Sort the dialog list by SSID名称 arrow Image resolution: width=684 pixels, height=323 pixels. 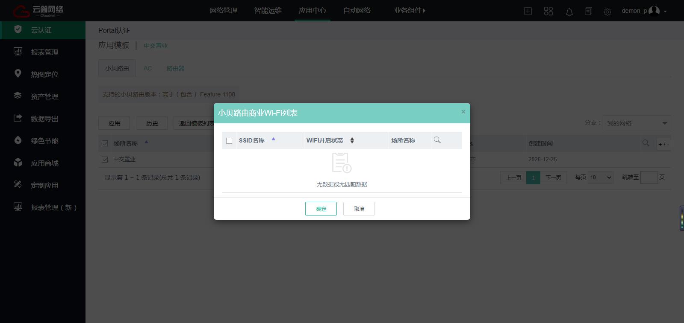[x=273, y=139]
